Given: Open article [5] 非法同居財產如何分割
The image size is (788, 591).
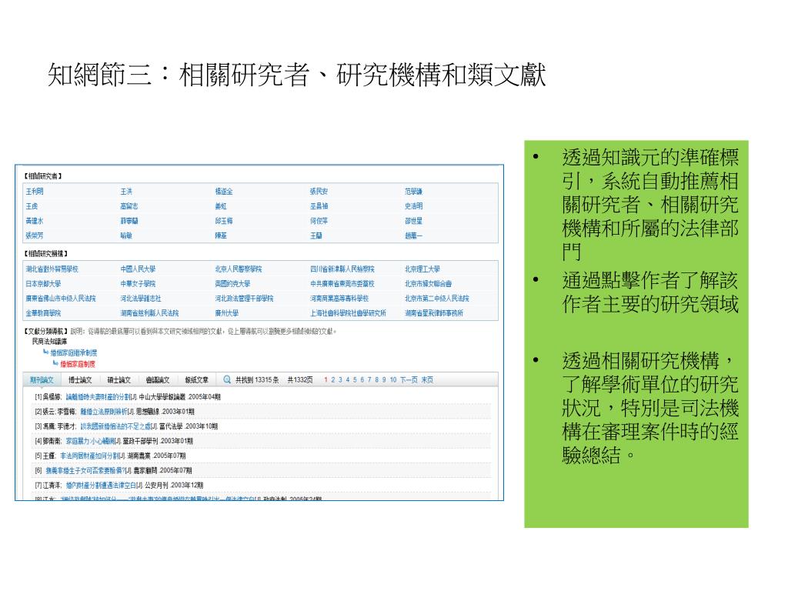Looking at the screenshot, I should pyautogui.click(x=90, y=456).
